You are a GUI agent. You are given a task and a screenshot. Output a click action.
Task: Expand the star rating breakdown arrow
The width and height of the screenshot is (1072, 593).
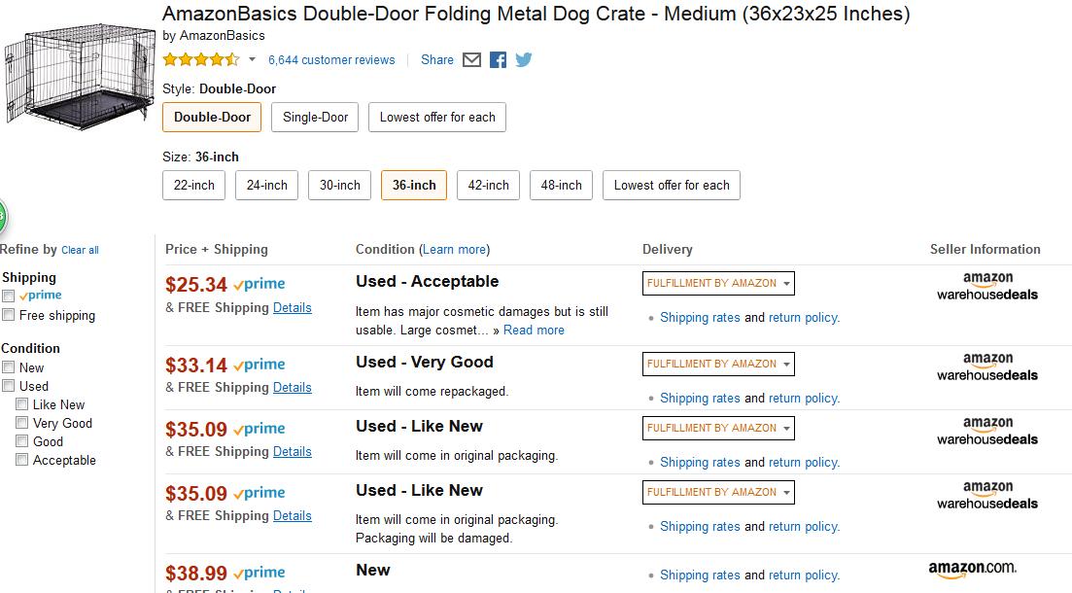coord(252,60)
